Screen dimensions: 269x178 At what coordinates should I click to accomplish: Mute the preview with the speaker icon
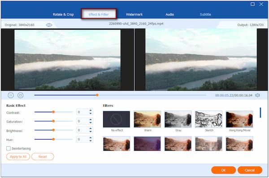(x=257, y=95)
